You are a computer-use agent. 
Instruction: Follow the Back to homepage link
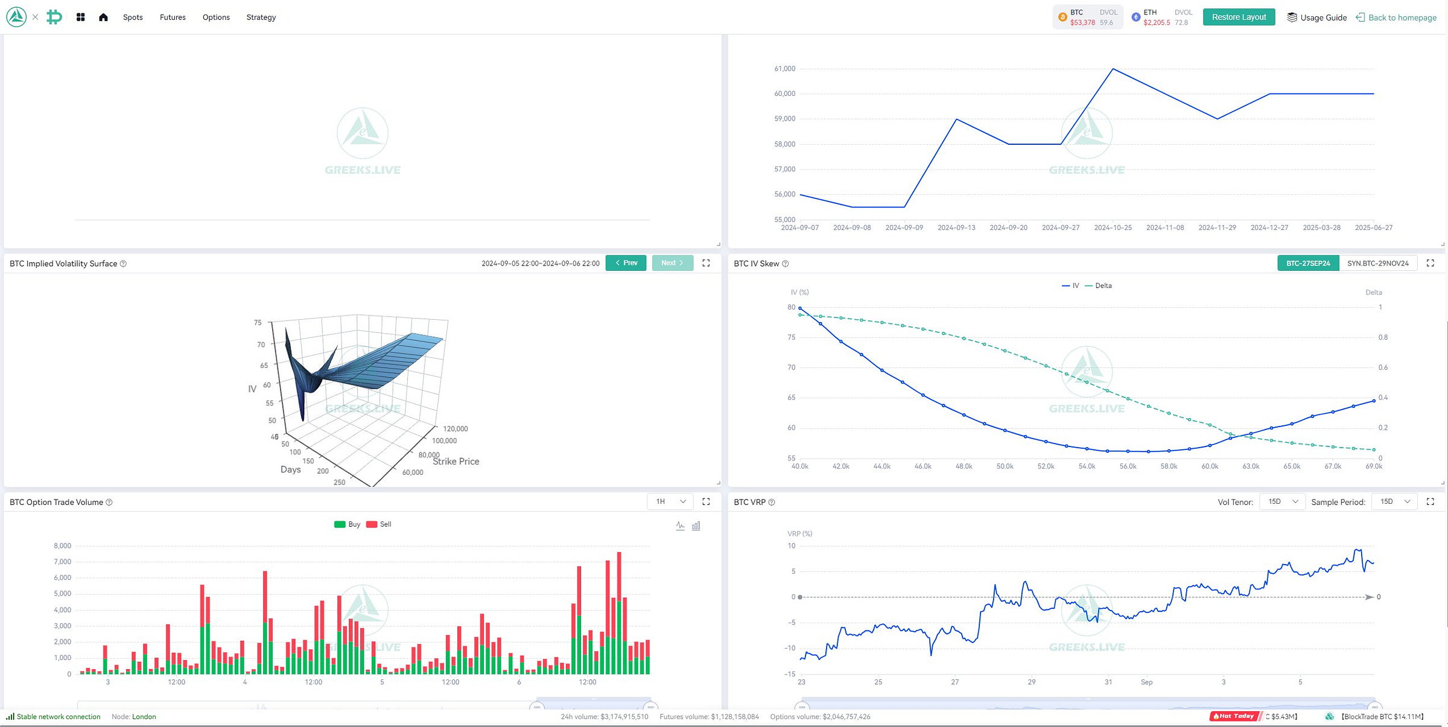pyautogui.click(x=1402, y=17)
